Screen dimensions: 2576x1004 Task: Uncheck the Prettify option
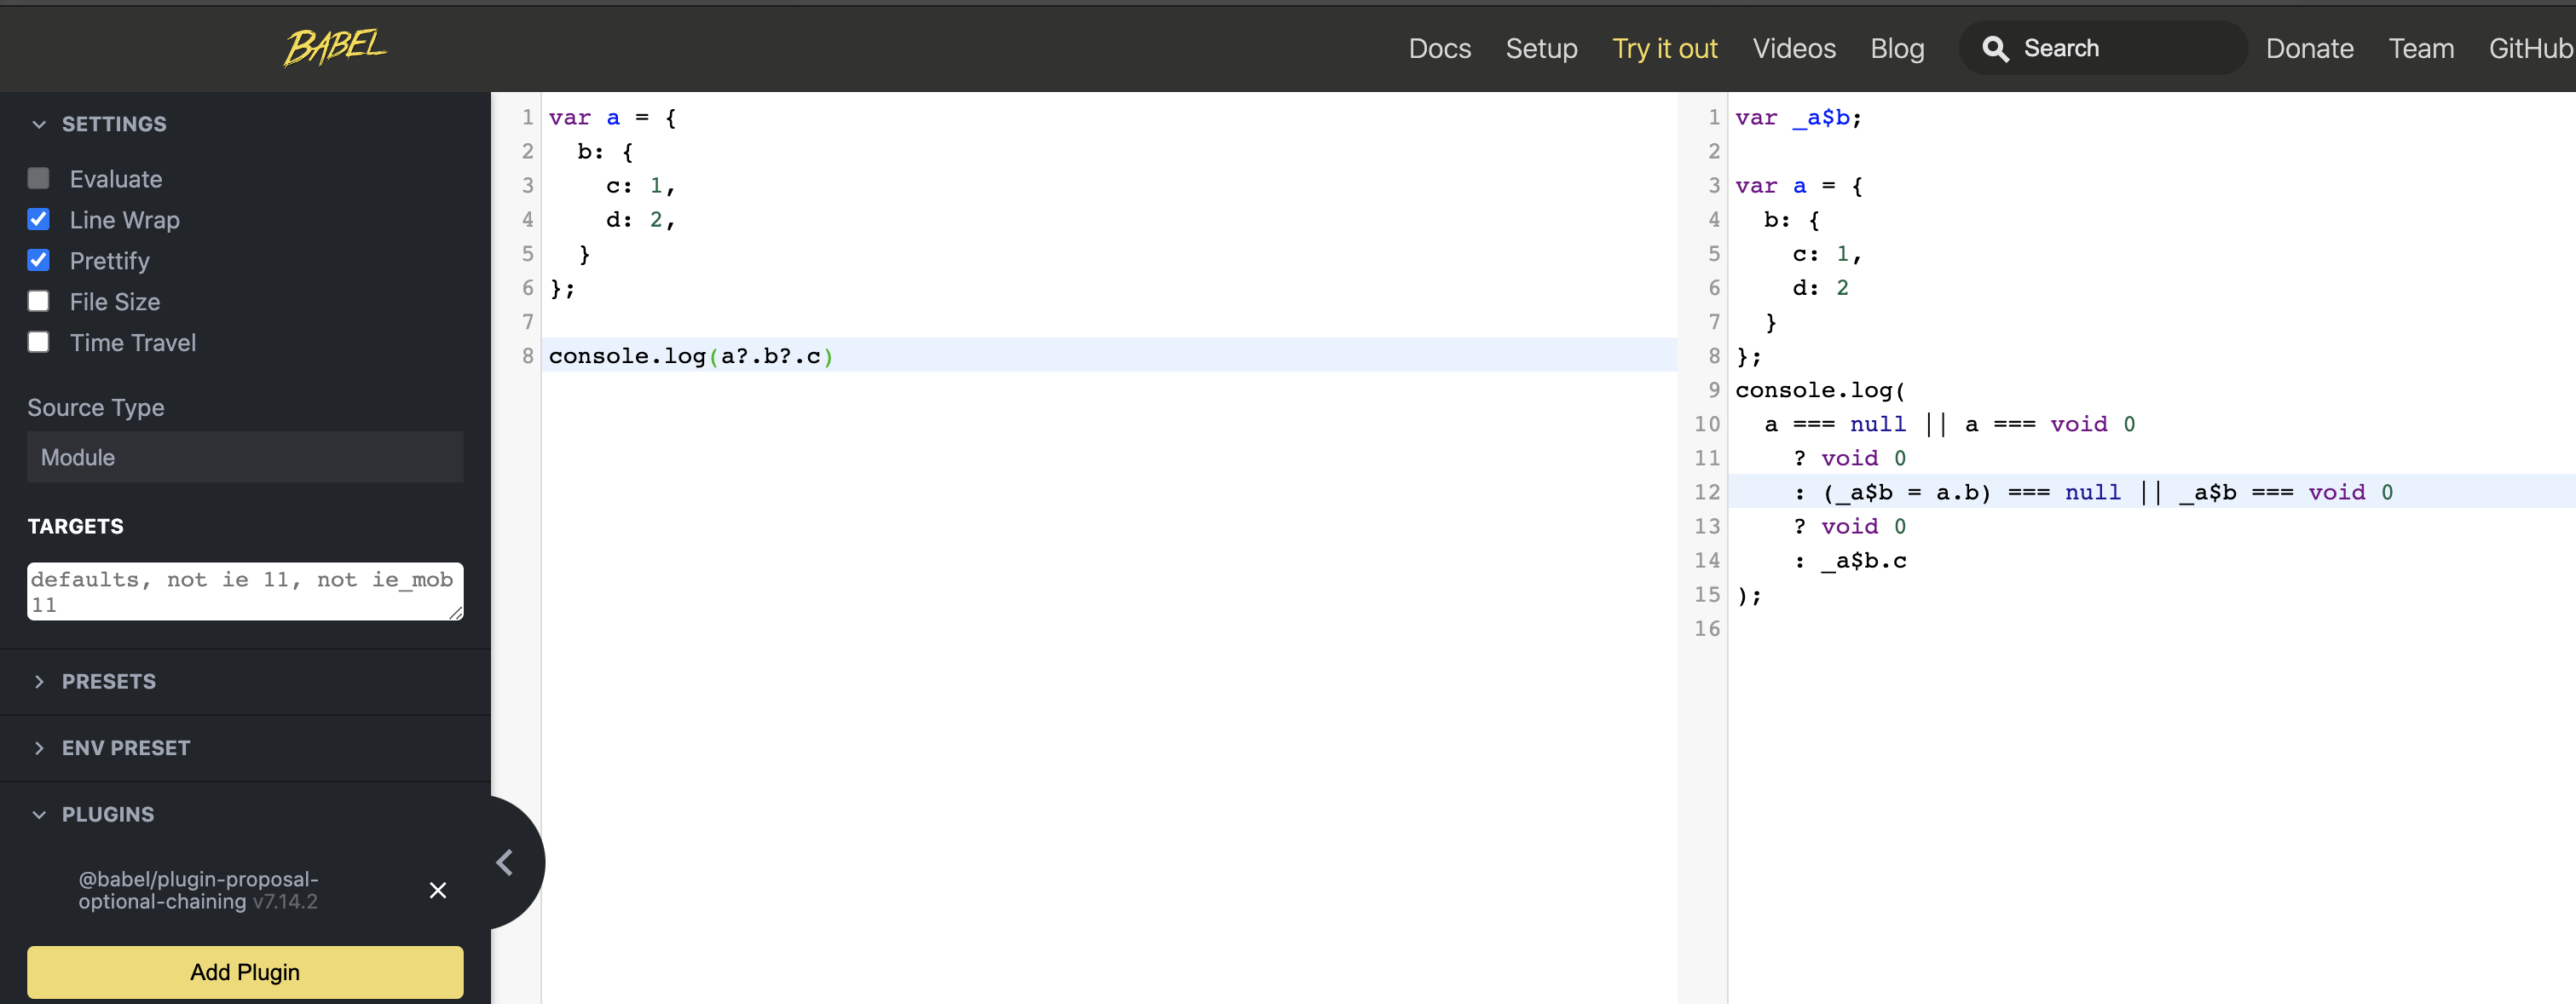coord(39,260)
